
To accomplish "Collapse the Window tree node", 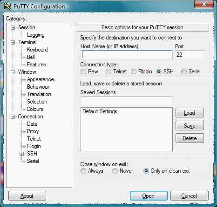I will [13, 72].
